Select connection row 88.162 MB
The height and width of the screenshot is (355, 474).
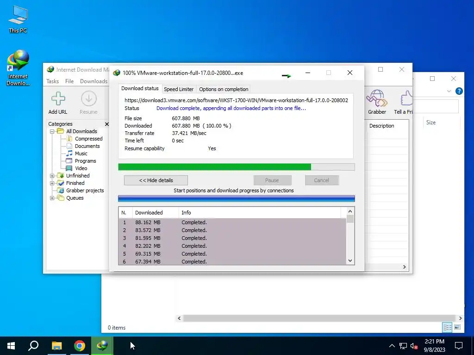click(x=232, y=222)
